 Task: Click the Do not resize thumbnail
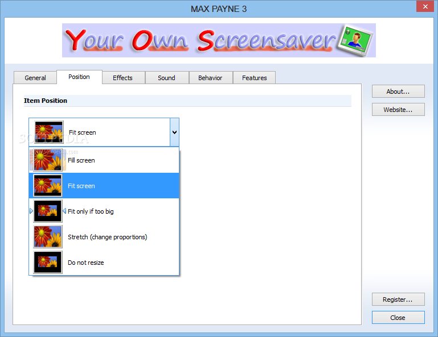48,263
